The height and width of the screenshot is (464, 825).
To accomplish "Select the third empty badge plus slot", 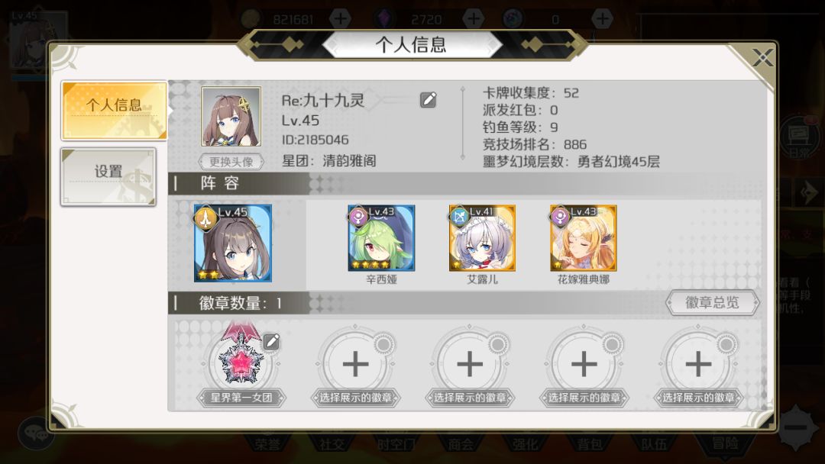I will [x=470, y=363].
